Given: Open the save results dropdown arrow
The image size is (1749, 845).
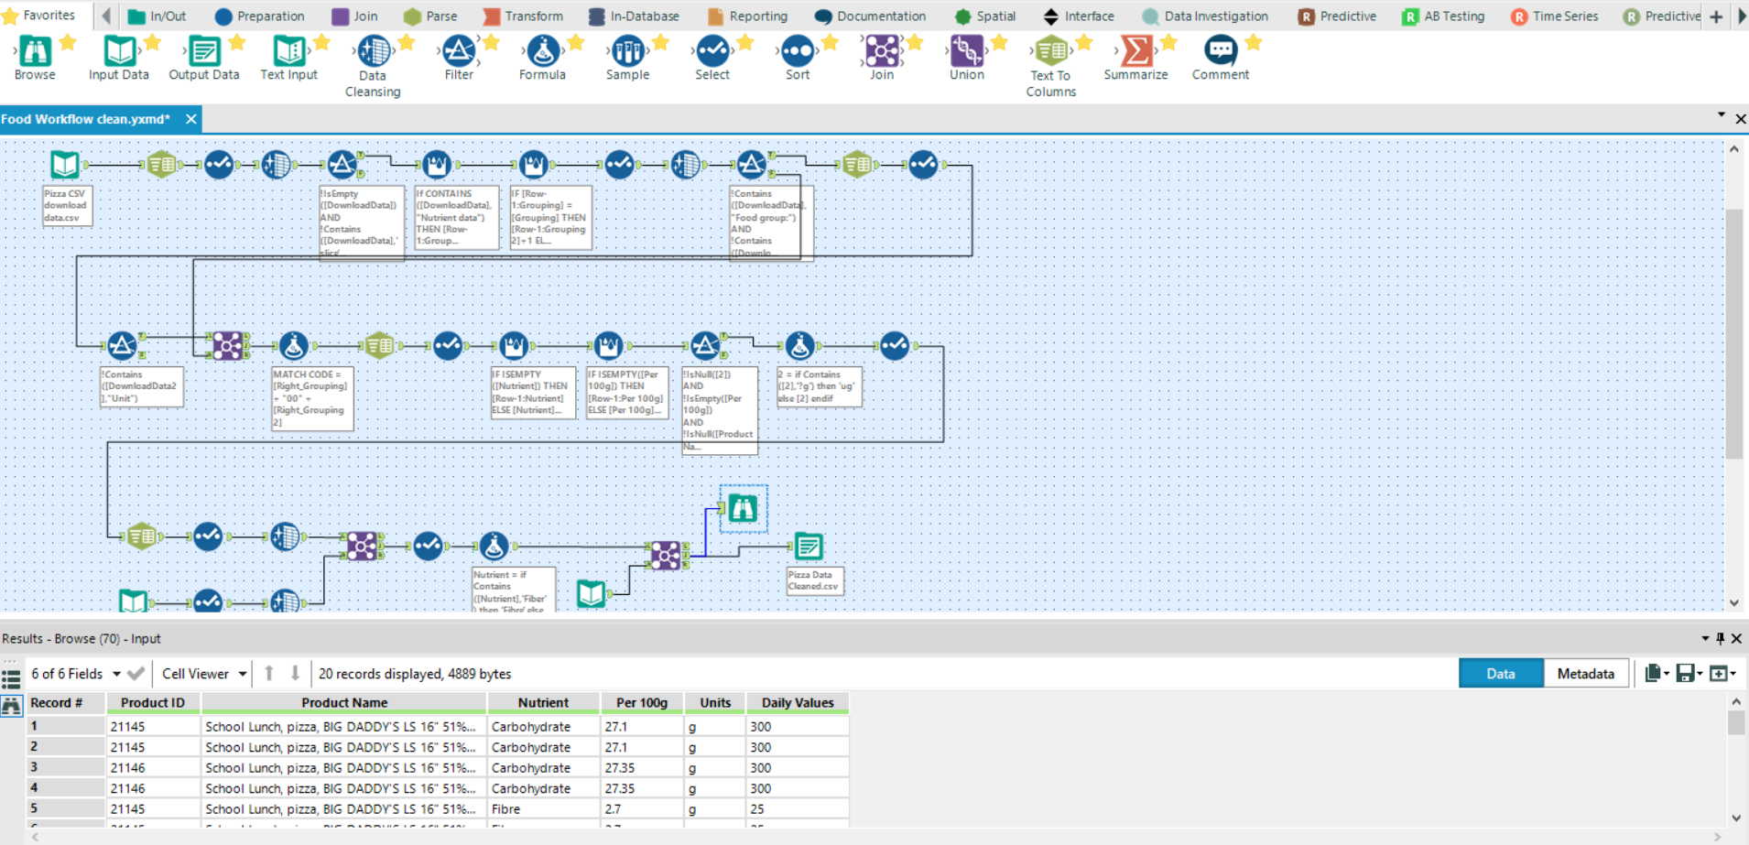Looking at the screenshot, I should coord(1700,674).
